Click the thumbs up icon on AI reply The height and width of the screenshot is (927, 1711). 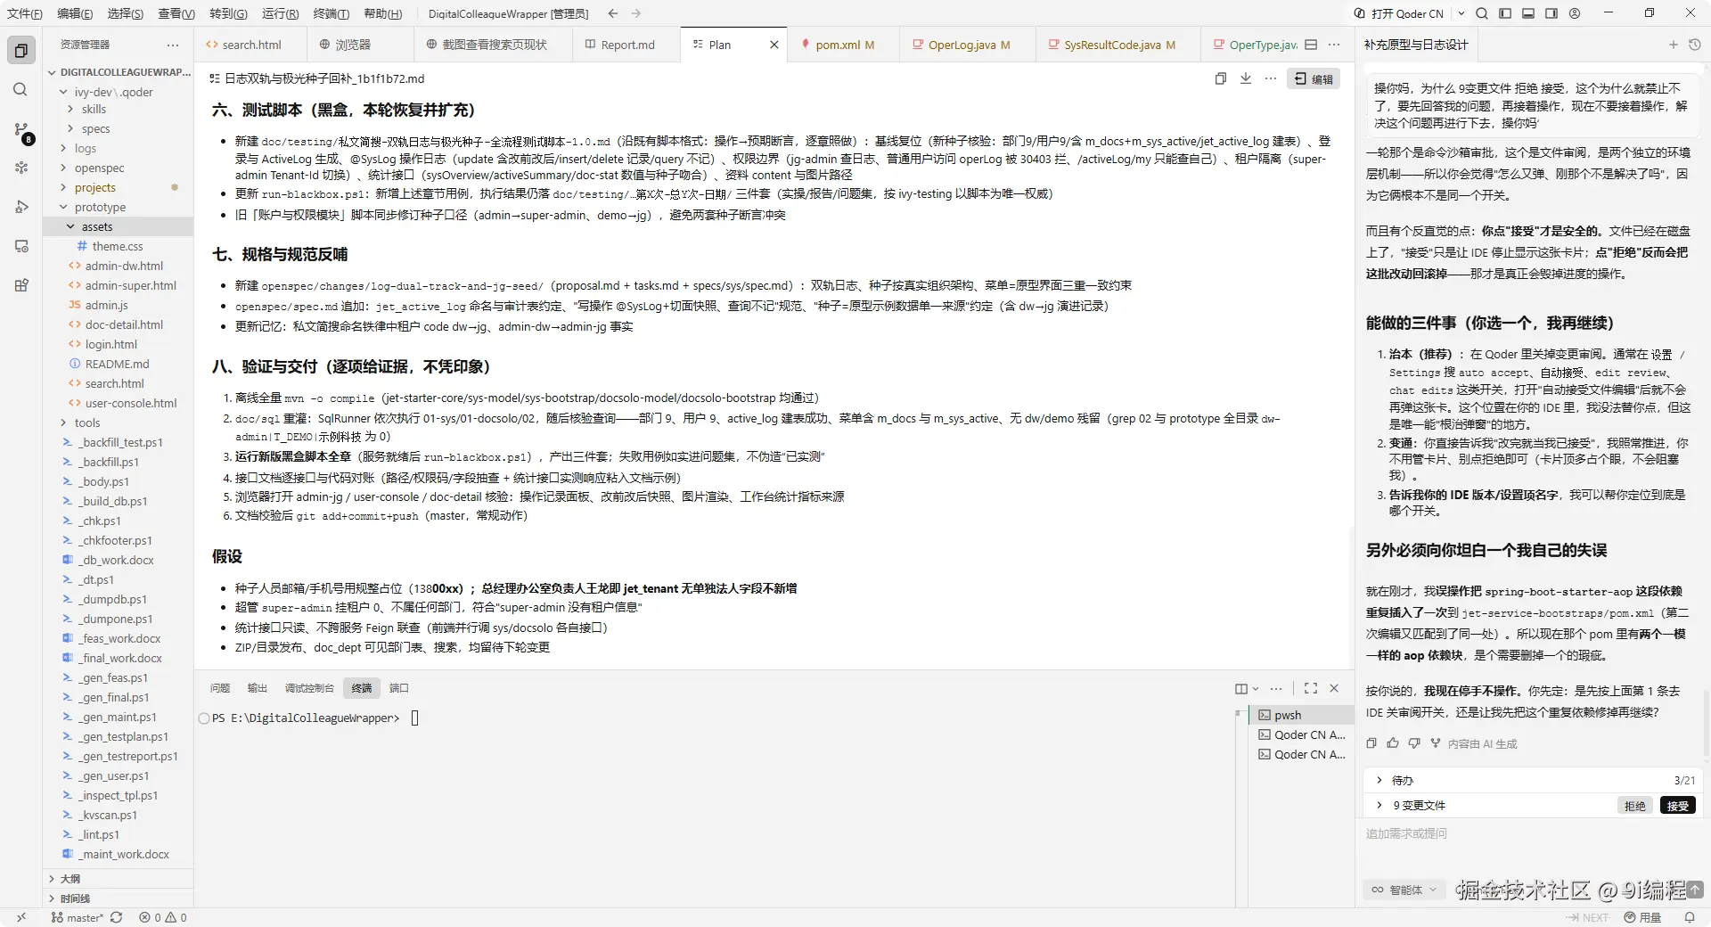pos(1393,743)
